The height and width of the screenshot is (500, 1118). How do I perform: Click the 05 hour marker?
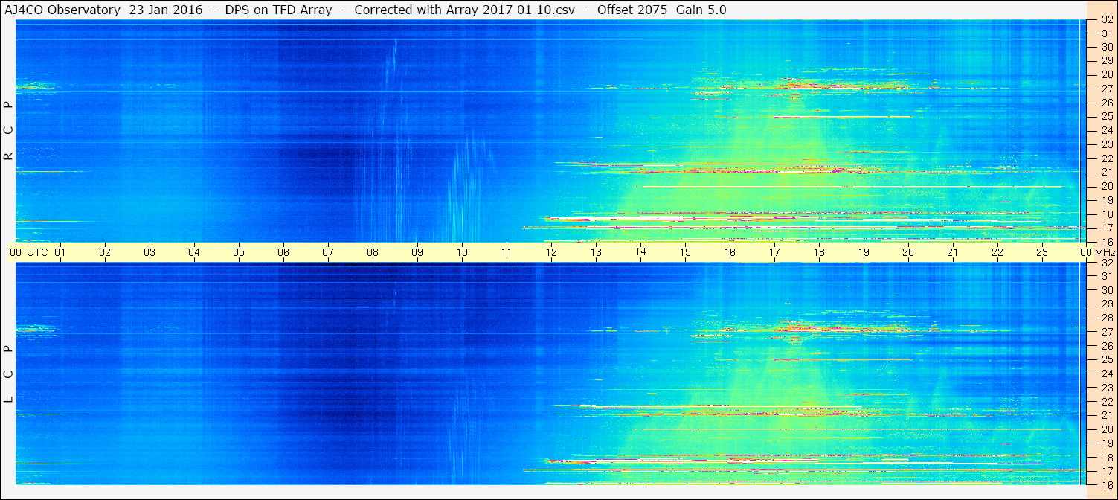[239, 252]
